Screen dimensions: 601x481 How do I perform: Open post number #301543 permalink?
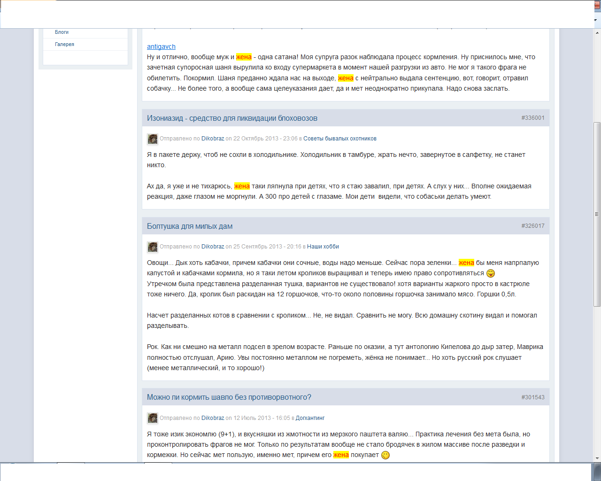533,397
